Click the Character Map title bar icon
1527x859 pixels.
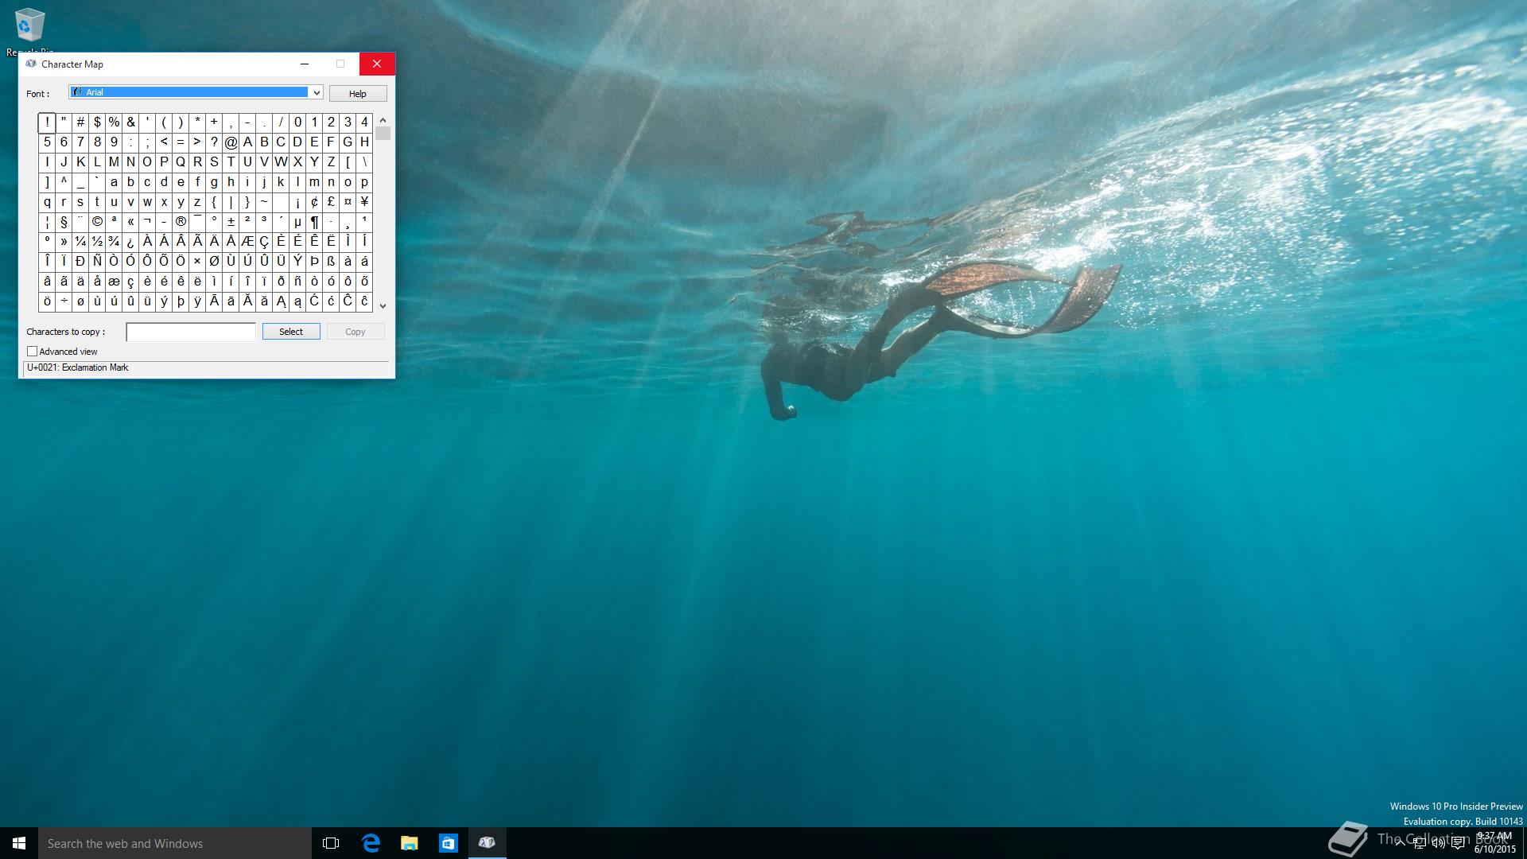31,64
